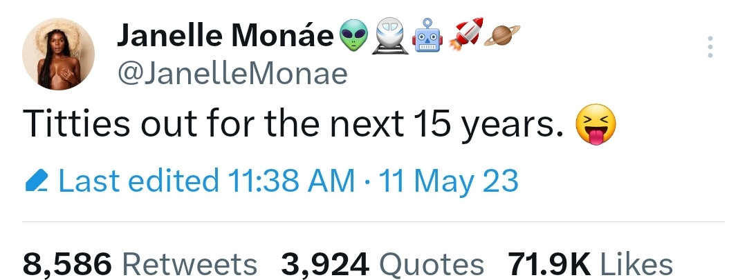Screen dimensions: 747x280
Task: Click the tweet text body
Action: point(290,127)
